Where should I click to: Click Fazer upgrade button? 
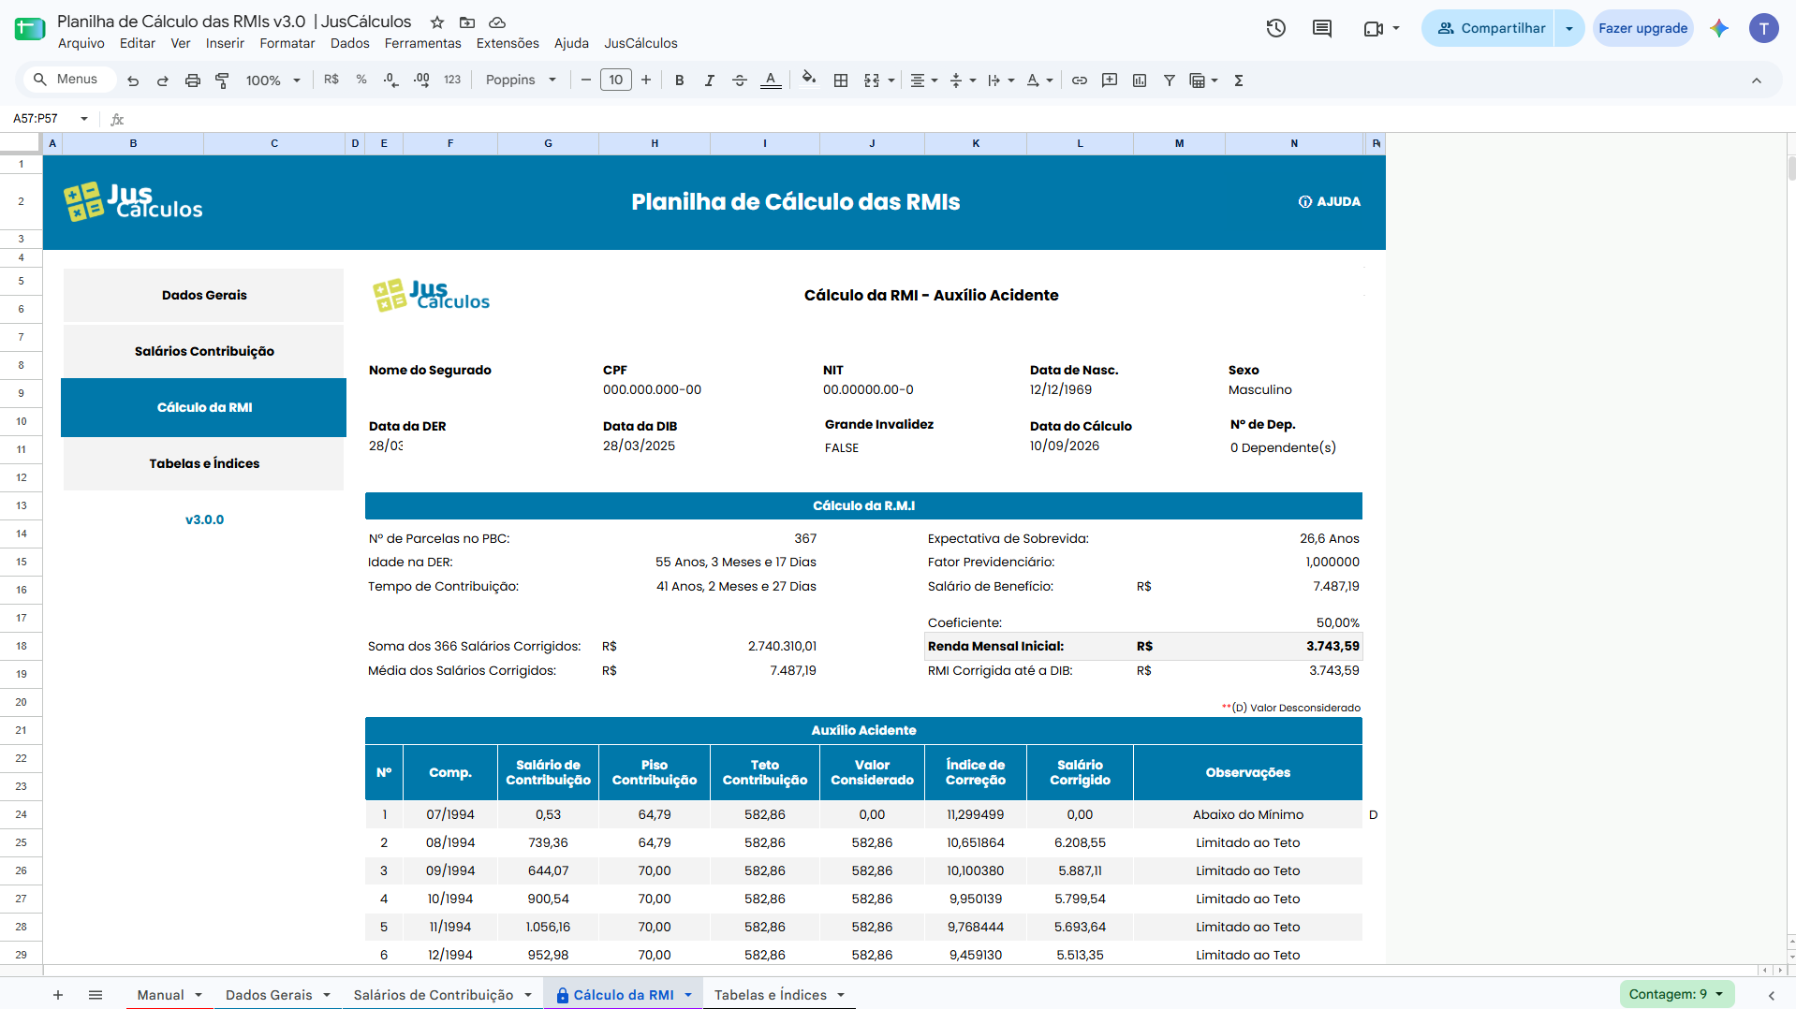[1642, 28]
